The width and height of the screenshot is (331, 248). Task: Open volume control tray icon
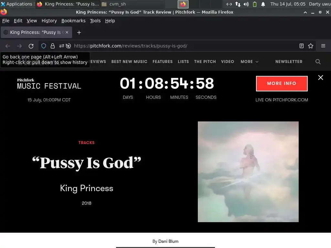(x=246, y=4)
